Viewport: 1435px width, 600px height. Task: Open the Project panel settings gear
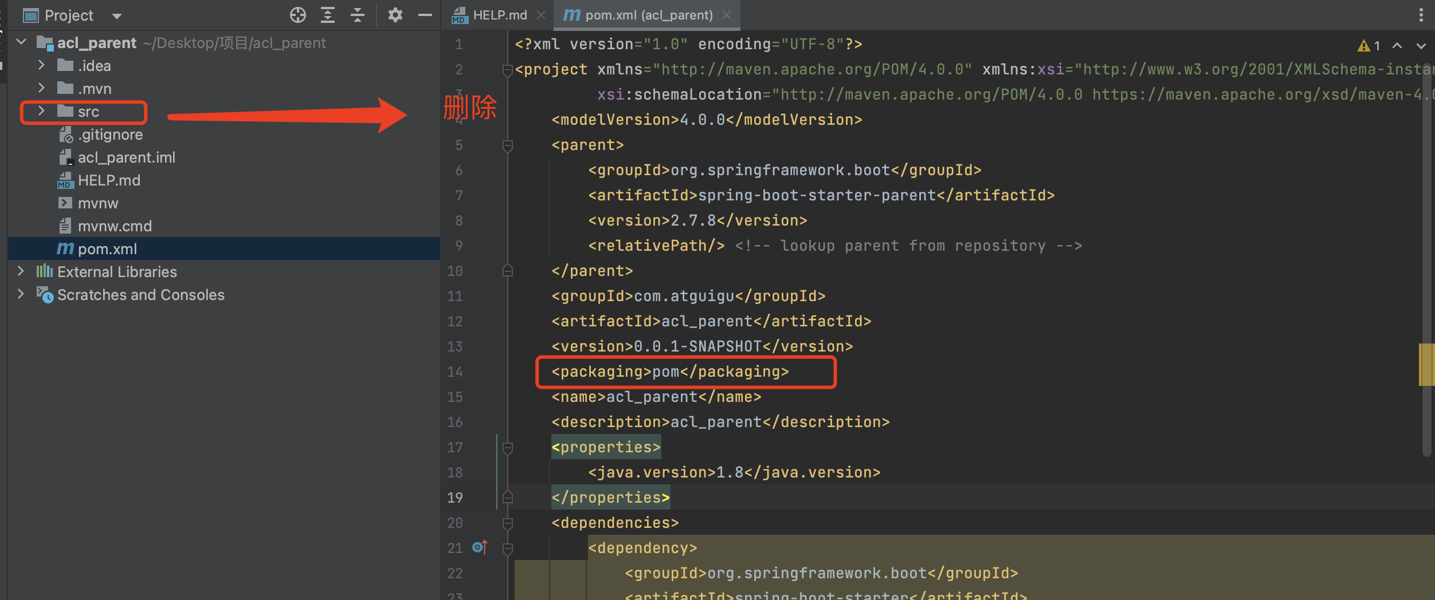point(395,15)
